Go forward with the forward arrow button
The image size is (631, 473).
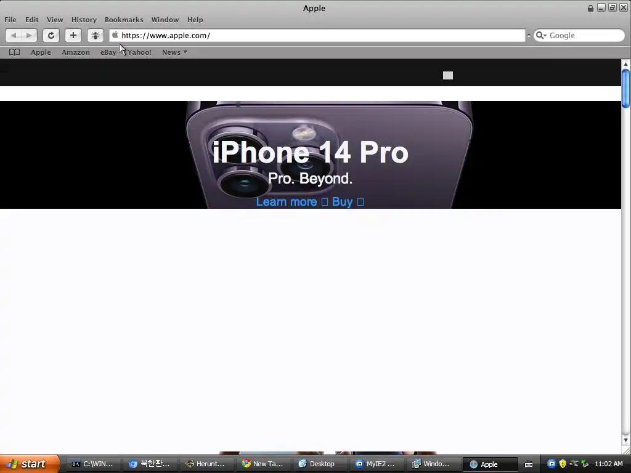coord(29,35)
